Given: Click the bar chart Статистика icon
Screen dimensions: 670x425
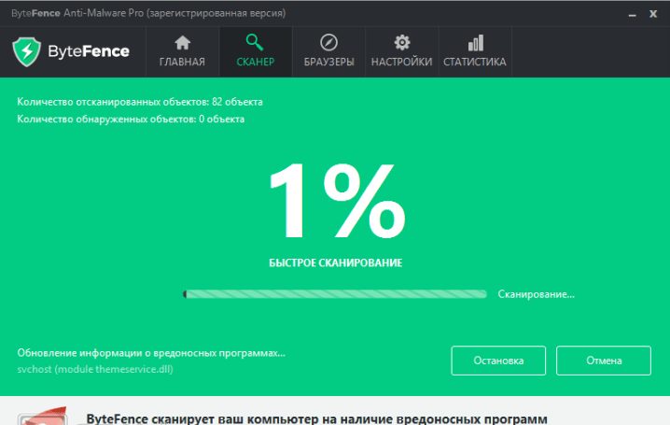Looking at the screenshot, I should [x=475, y=43].
